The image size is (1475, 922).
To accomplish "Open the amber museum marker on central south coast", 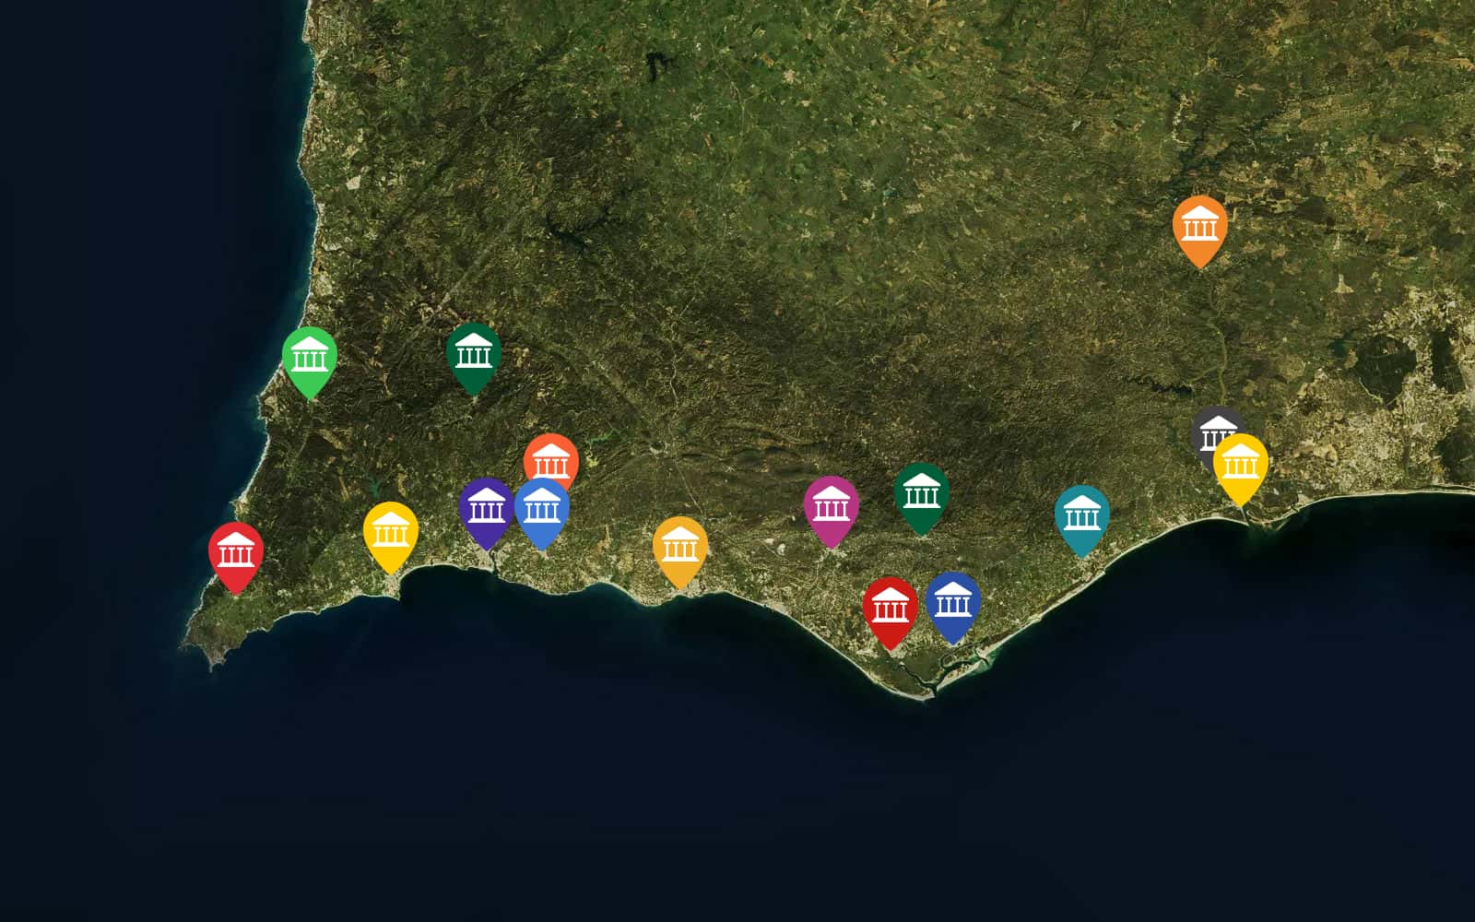I will [679, 547].
